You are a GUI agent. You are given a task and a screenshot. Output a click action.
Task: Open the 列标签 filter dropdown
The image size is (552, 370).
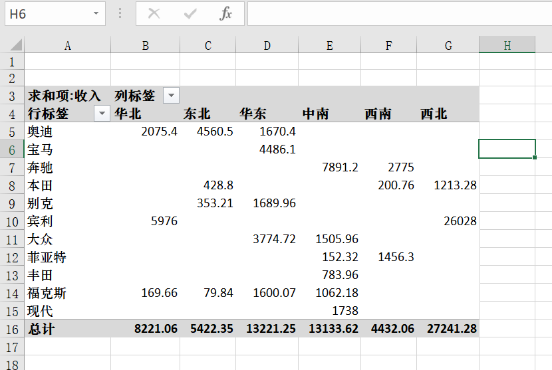click(171, 95)
